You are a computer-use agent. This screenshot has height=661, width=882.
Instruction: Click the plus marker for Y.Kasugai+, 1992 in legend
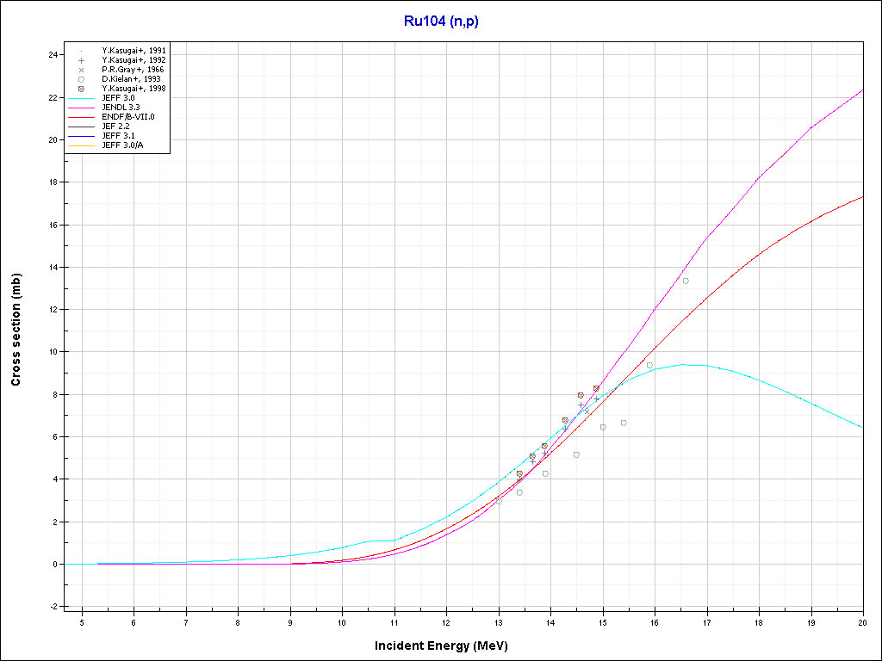(x=81, y=60)
